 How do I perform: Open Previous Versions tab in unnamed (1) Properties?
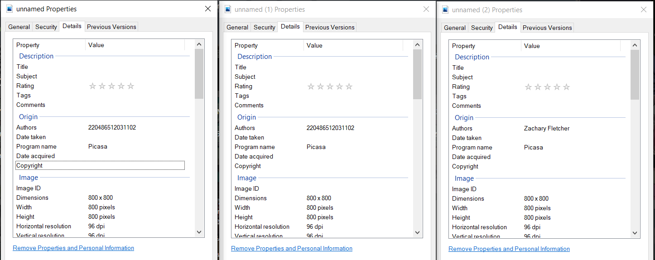tap(330, 27)
